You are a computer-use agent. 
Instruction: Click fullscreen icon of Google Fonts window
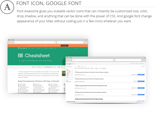(145, 58)
